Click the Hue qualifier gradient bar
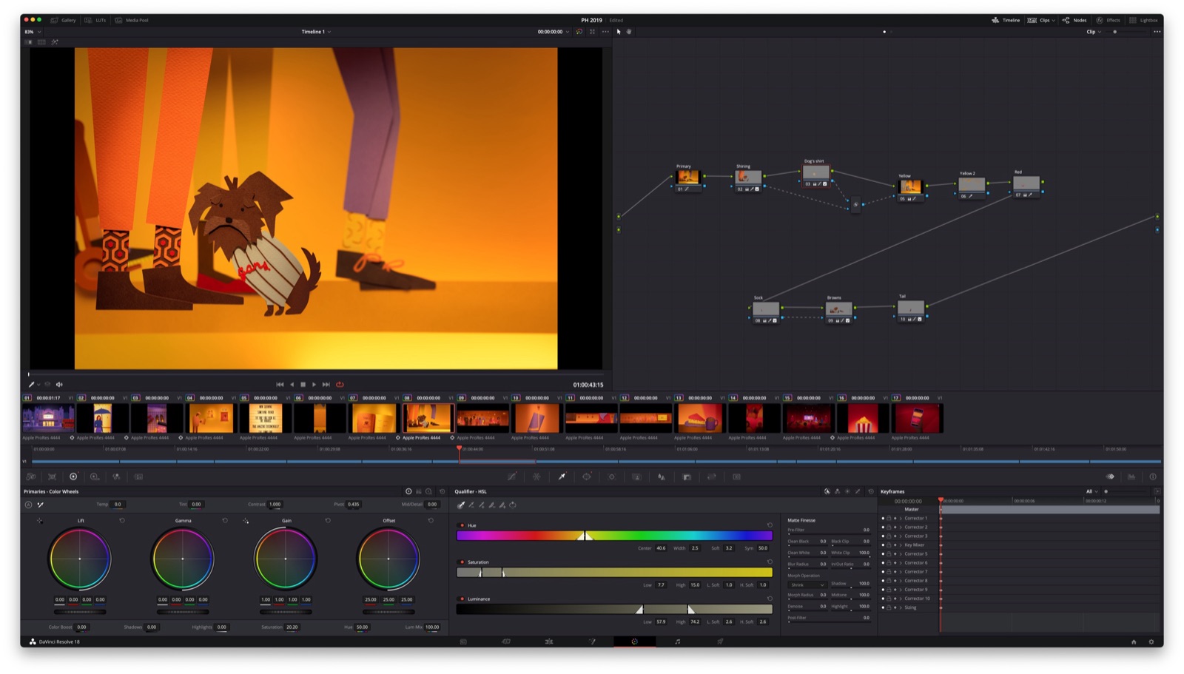 point(614,536)
